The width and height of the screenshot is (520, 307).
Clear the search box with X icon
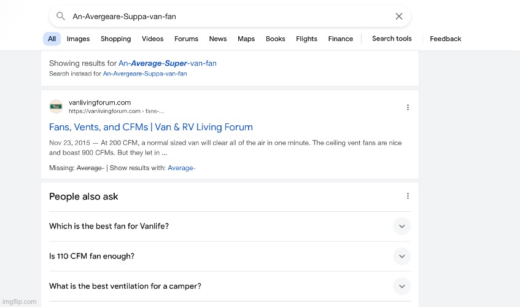[399, 16]
